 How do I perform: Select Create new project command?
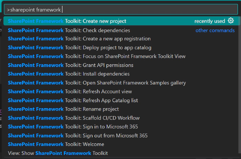click(67, 21)
